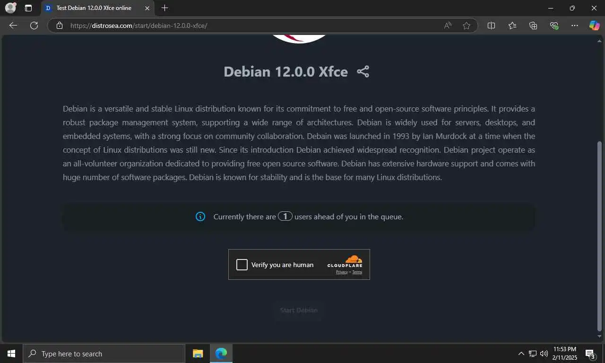Click the queue count number 1

(285, 216)
